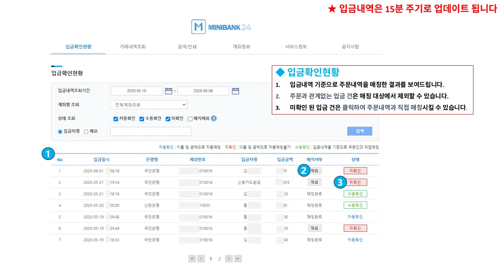The height and width of the screenshot is (280, 504).
Task: Click the 미확인 status badge in row 6
Action: point(355,228)
